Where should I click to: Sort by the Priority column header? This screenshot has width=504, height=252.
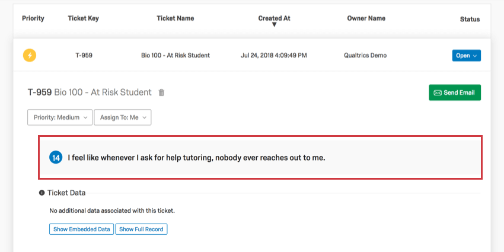pyautogui.click(x=33, y=18)
